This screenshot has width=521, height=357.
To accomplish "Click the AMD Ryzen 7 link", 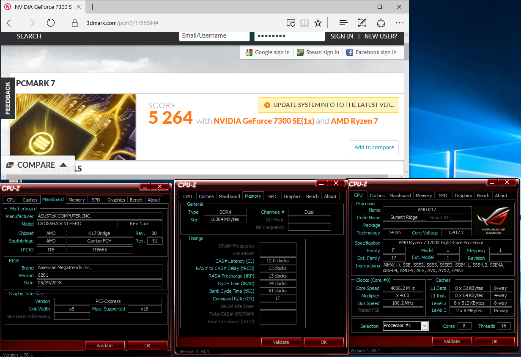I will [x=354, y=121].
